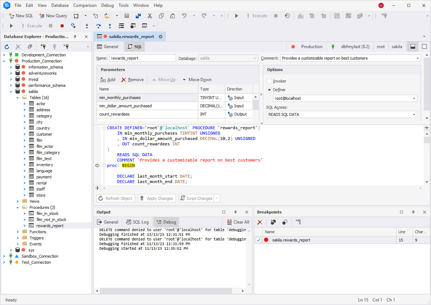Click the Comment input field
This screenshot has height=305, width=431.
(341, 58)
